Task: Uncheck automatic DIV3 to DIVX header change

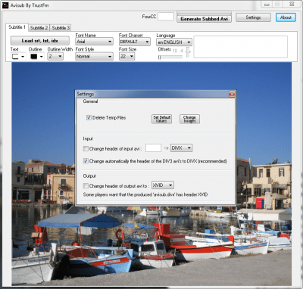Action: click(86, 161)
